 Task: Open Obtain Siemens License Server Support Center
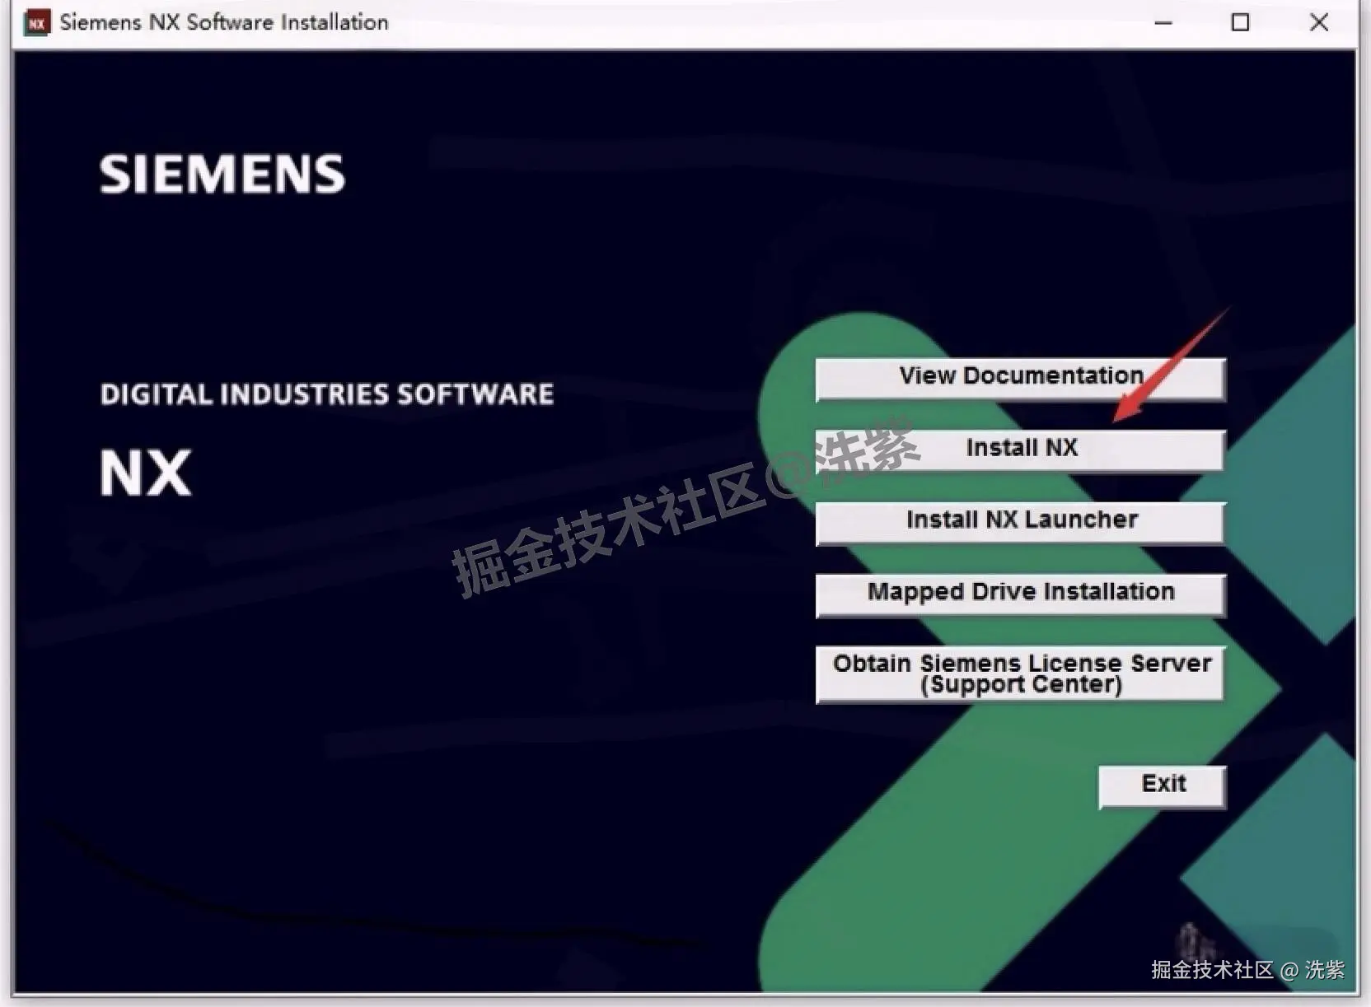click(1020, 674)
